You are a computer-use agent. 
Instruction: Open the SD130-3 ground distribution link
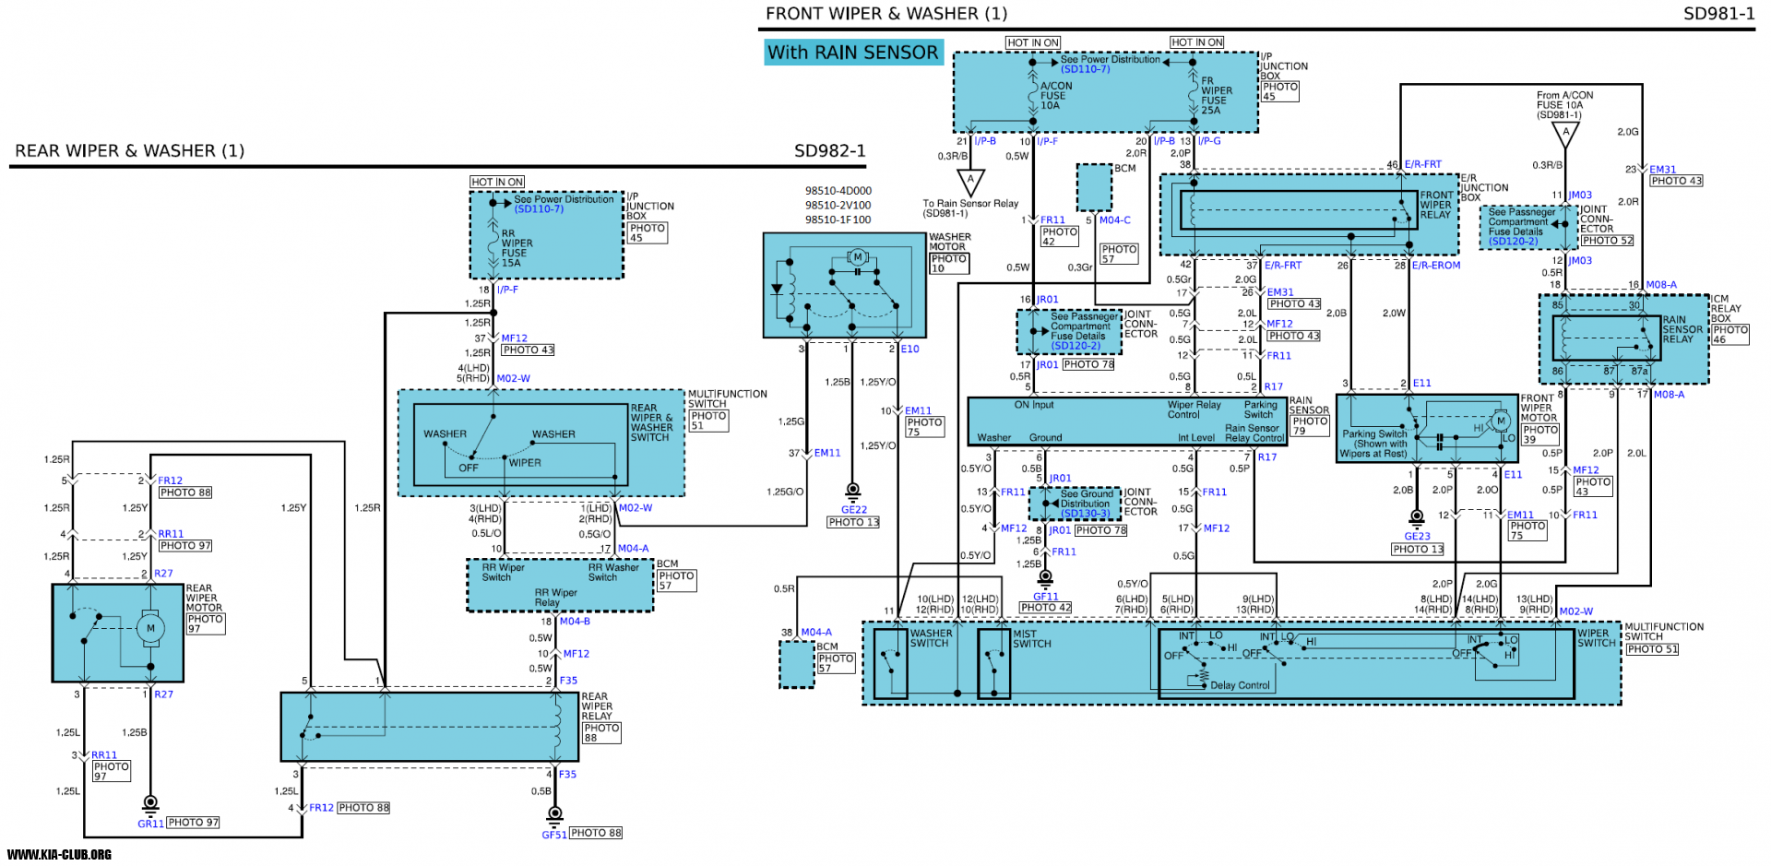[x=1085, y=514]
